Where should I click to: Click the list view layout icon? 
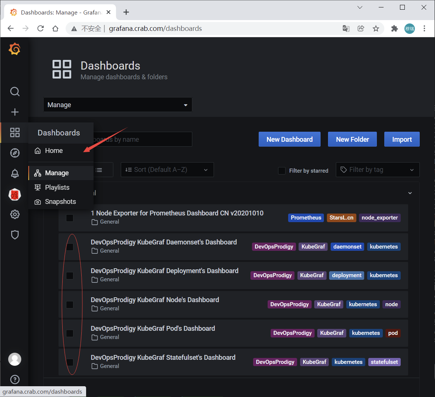(99, 170)
